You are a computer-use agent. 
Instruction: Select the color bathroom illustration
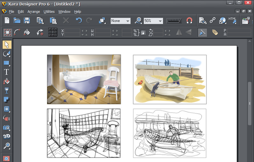tap(84, 79)
